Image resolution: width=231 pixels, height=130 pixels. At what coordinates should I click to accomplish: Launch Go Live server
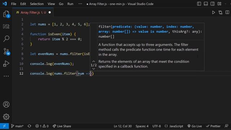point(195,126)
